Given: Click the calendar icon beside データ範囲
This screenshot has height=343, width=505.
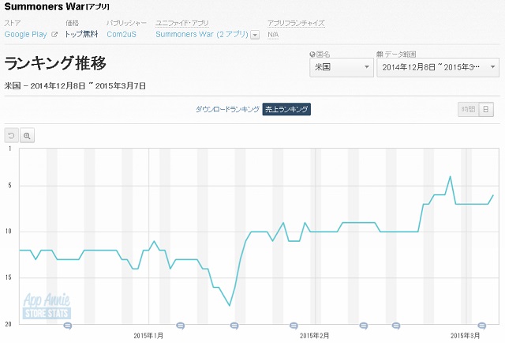Looking at the screenshot, I should pyautogui.click(x=380, y=55).
